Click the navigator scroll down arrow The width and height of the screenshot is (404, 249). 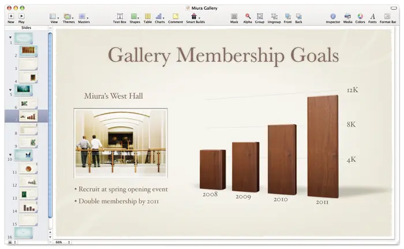50,237
